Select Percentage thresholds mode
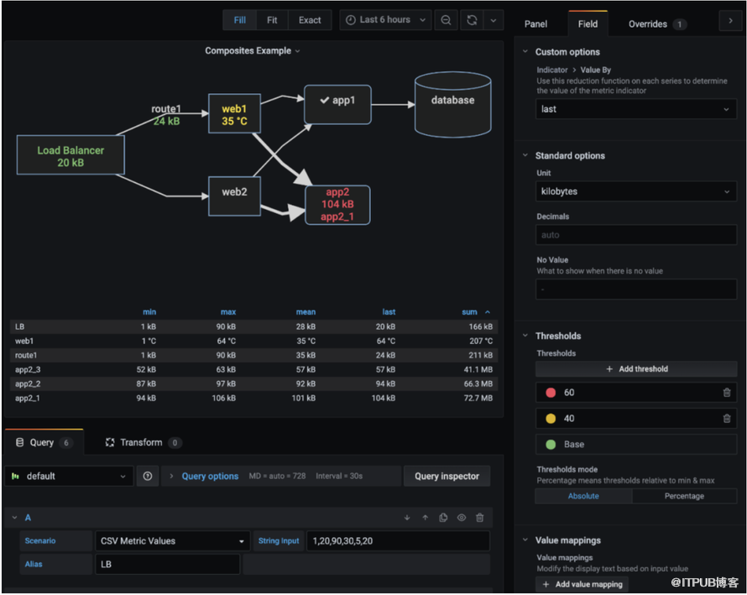This screenshot has height=595, width=747. coord(684,496)
